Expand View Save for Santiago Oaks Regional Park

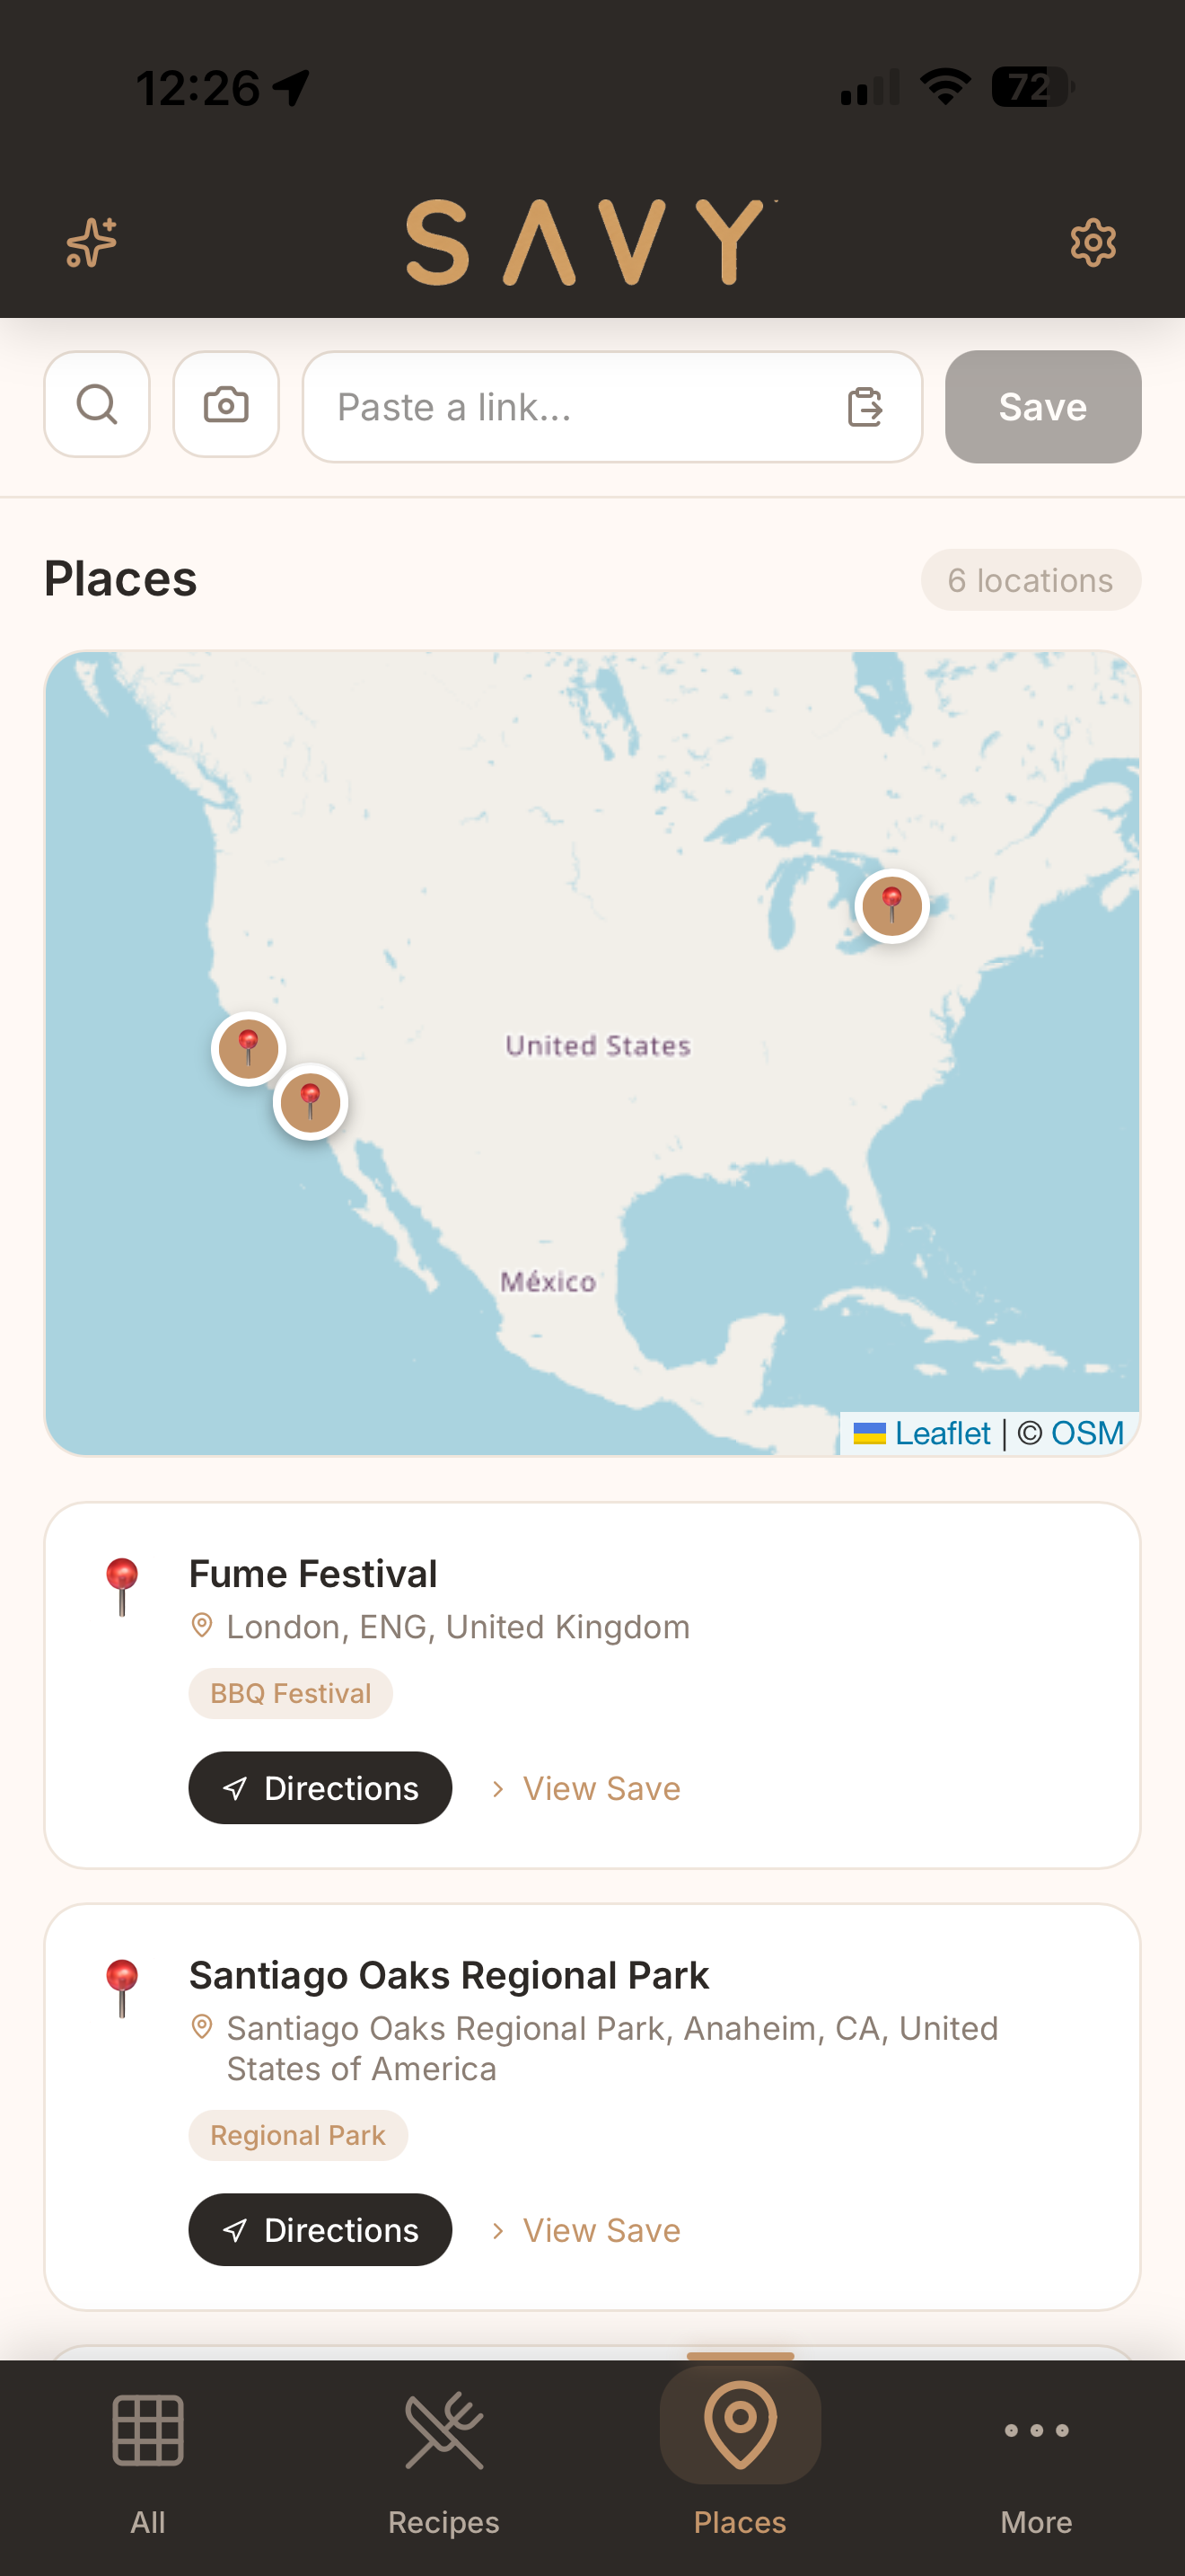pos(585,2230)
